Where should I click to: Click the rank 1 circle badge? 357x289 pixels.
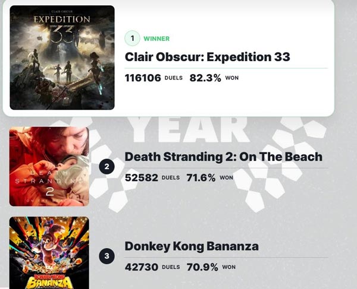click(x=132, y=39)
